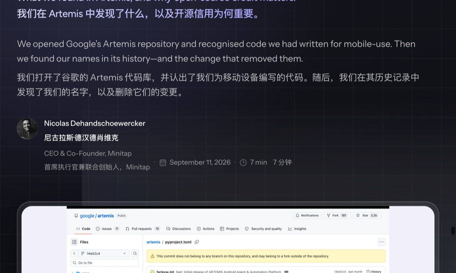Screen dimensions: 456x273
Task: Click Nicolas Dehandschoewercker's author avatar photo
Action: coord(27,129)
